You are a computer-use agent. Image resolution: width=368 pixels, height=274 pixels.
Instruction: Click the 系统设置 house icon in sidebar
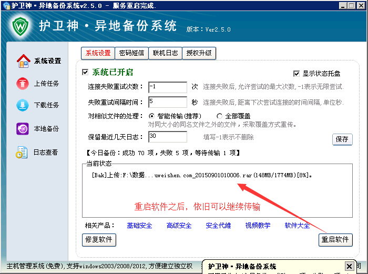pyautogui.click(x=23, y=61)
